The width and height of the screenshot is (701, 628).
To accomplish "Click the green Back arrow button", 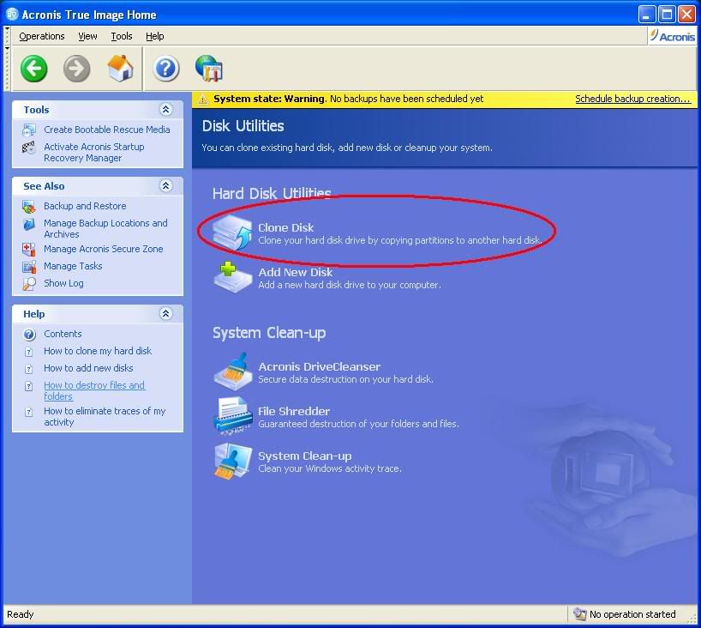I will (34, 69).
